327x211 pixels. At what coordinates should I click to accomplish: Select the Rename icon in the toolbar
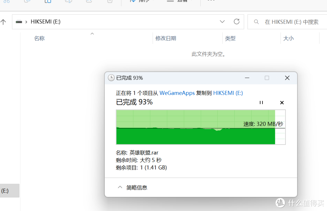click(68, 2)
